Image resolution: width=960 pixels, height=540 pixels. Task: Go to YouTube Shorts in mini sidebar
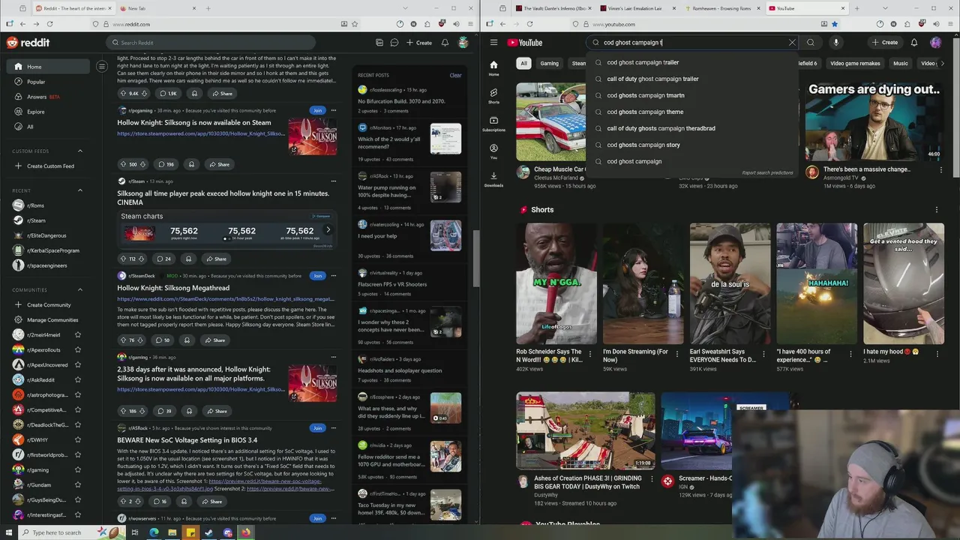tap(493, 96)
